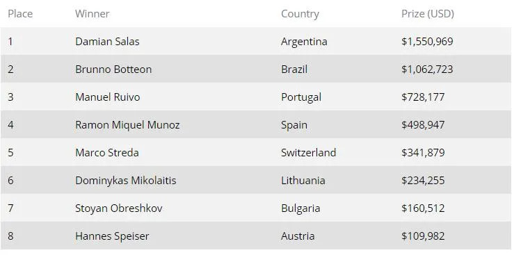Select the name Brunno Botteon
Screen dimensions: 514x255
tap(113, 69)
